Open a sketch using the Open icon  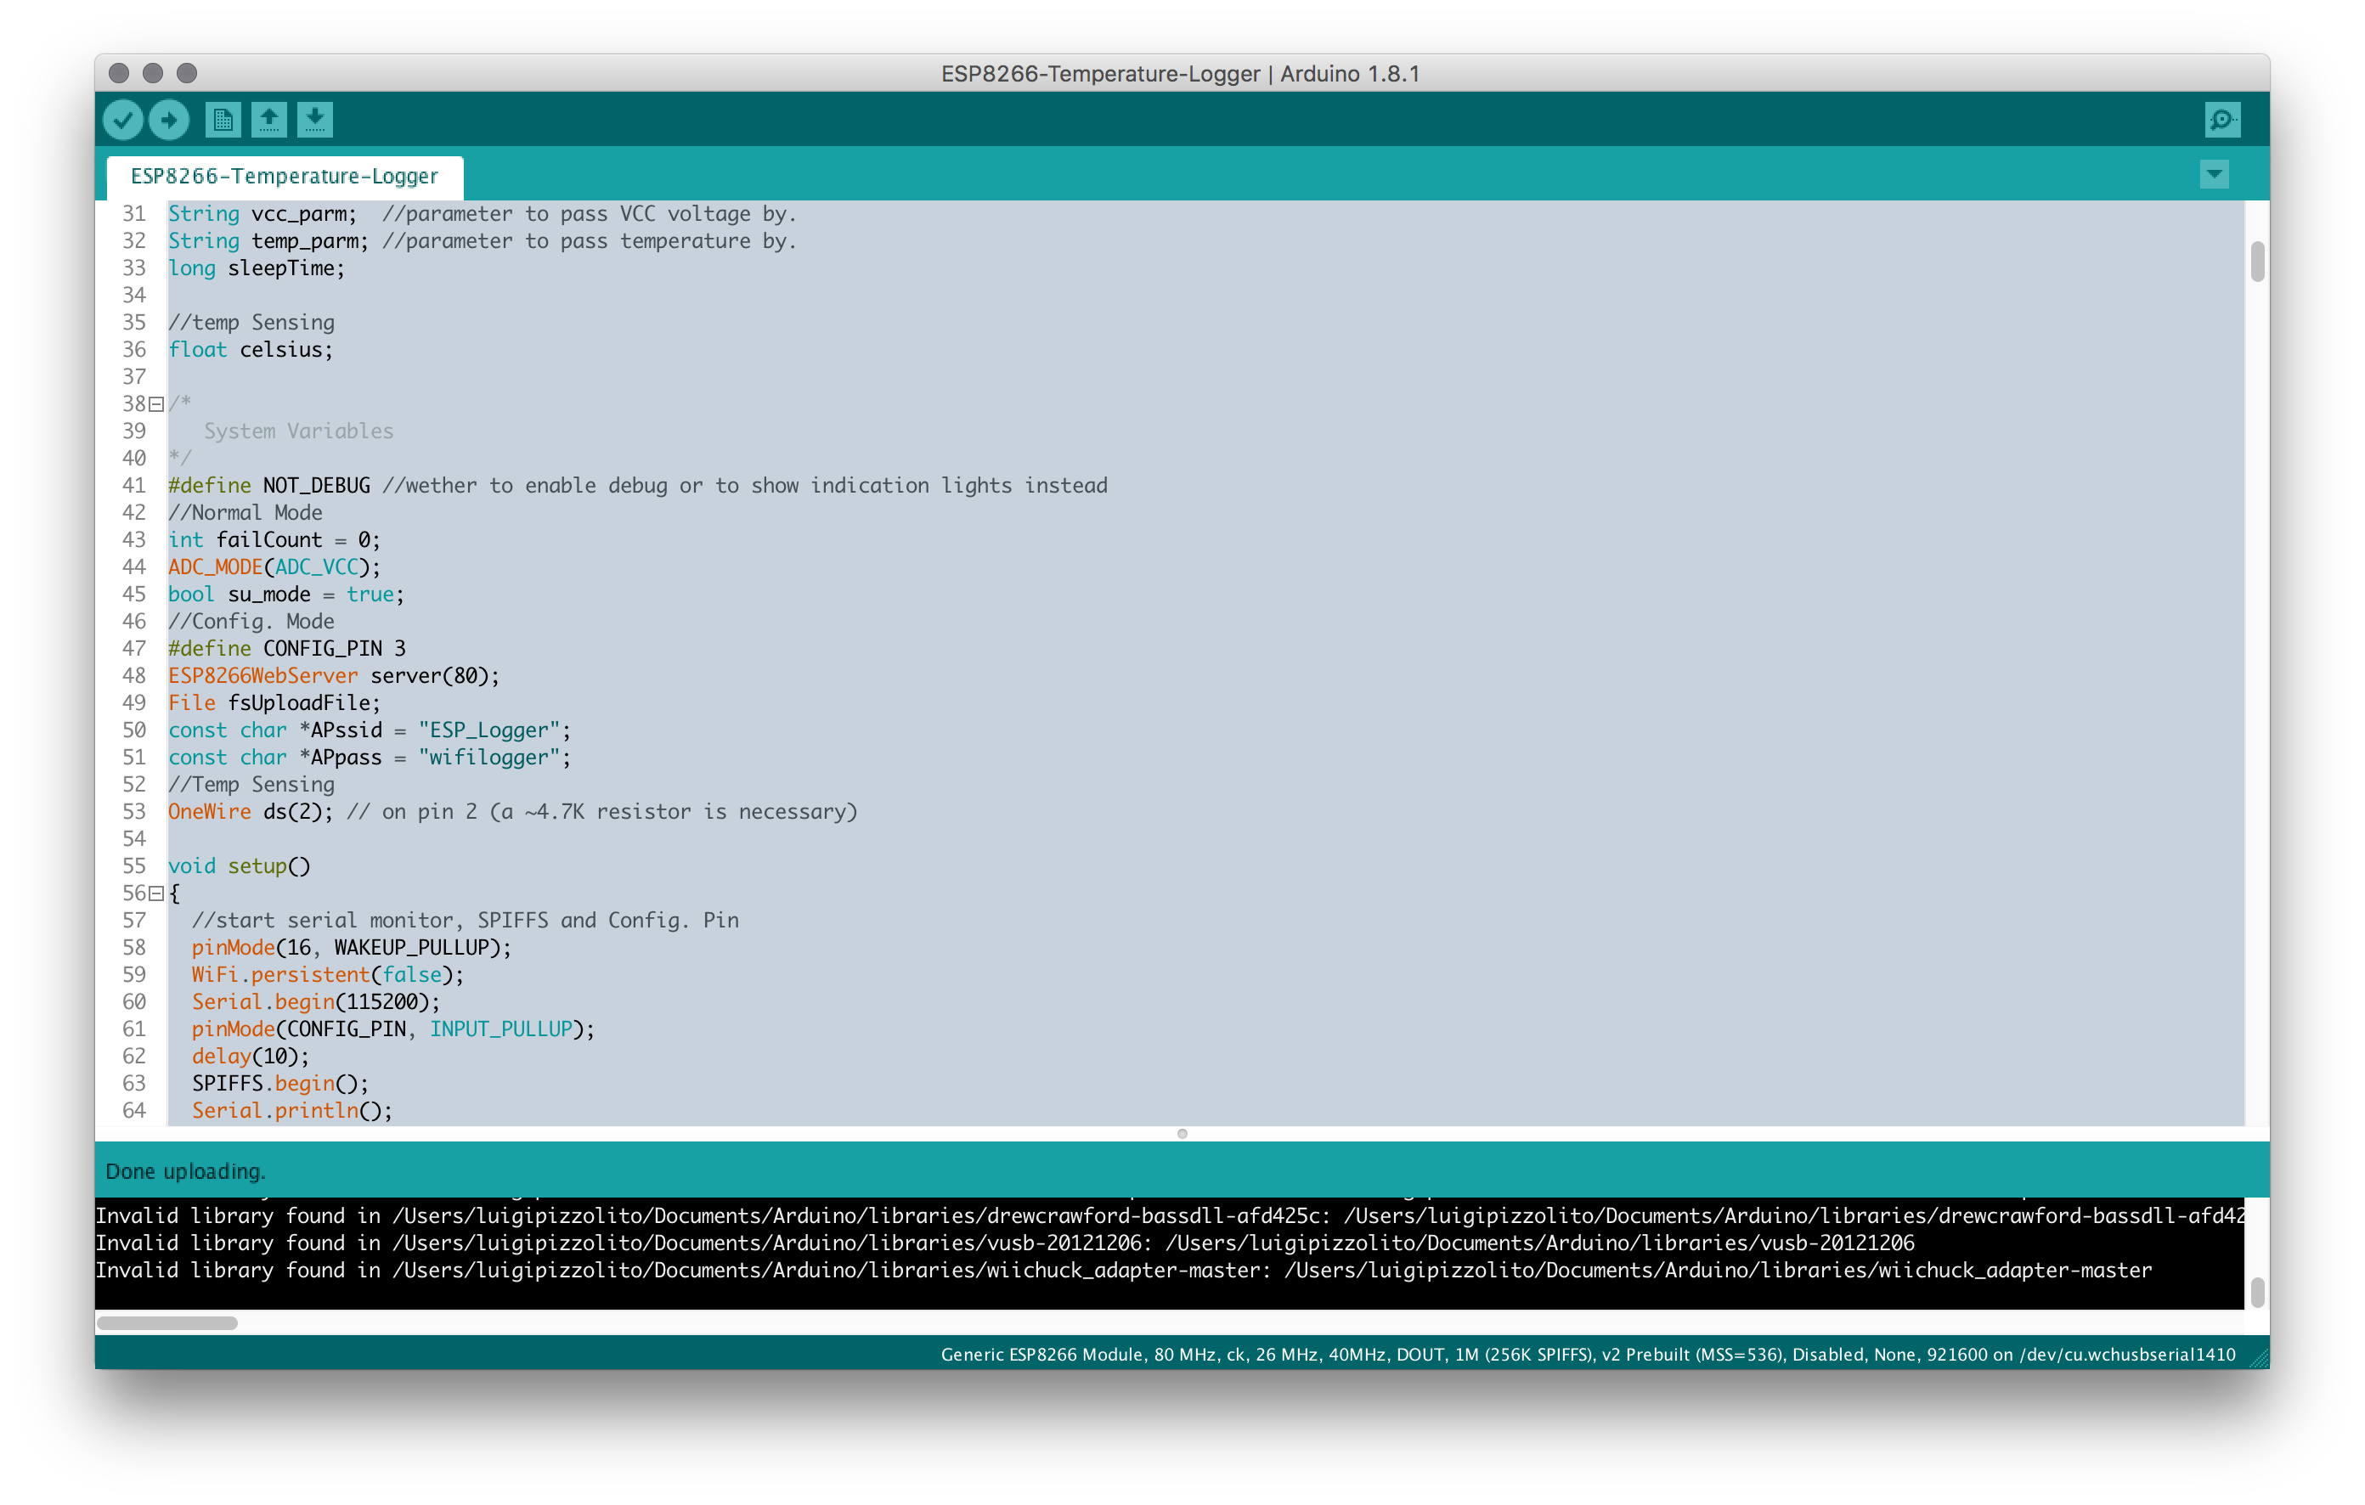[x=269, y=119]
